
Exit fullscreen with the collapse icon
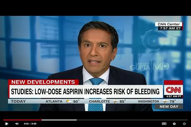click(x=184, y=124)
